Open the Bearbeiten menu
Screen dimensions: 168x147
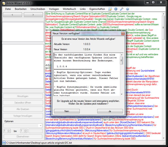[21, 9]
